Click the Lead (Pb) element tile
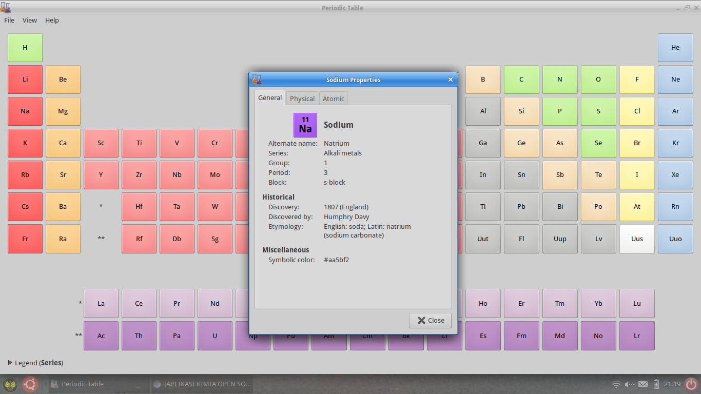Image resolution: width=701 pixels, height=394 pixels. (521, 207)
